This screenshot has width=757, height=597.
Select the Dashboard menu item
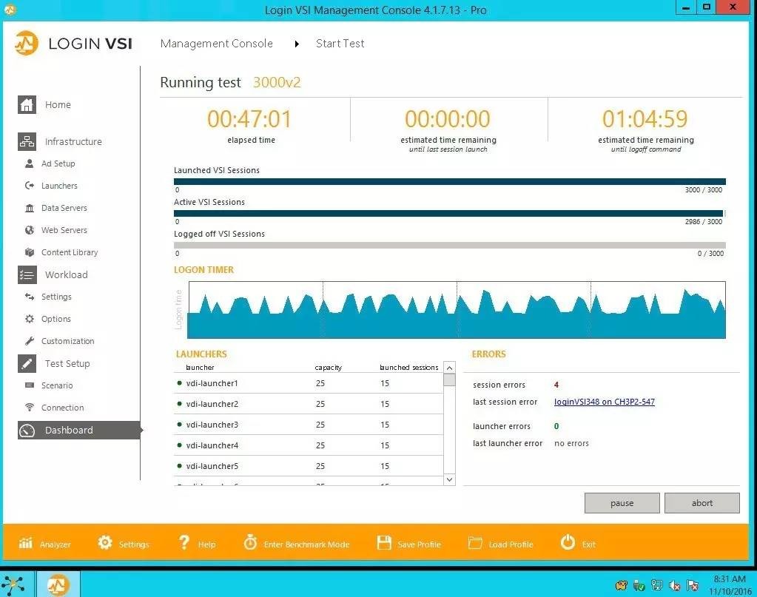click(79, 430)
